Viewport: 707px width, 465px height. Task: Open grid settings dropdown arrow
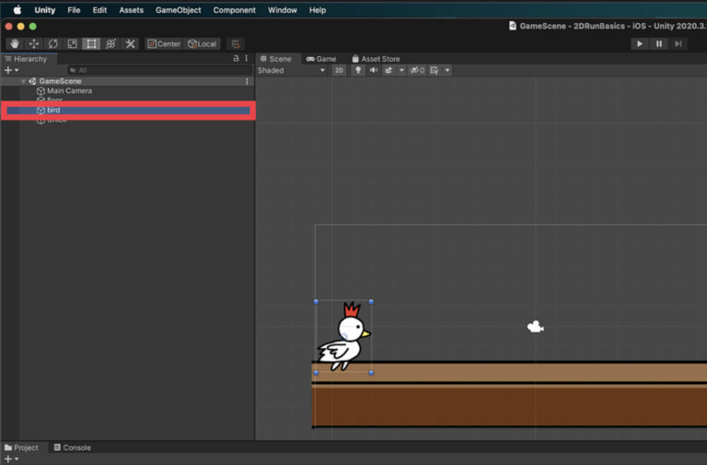pos(447,70)
